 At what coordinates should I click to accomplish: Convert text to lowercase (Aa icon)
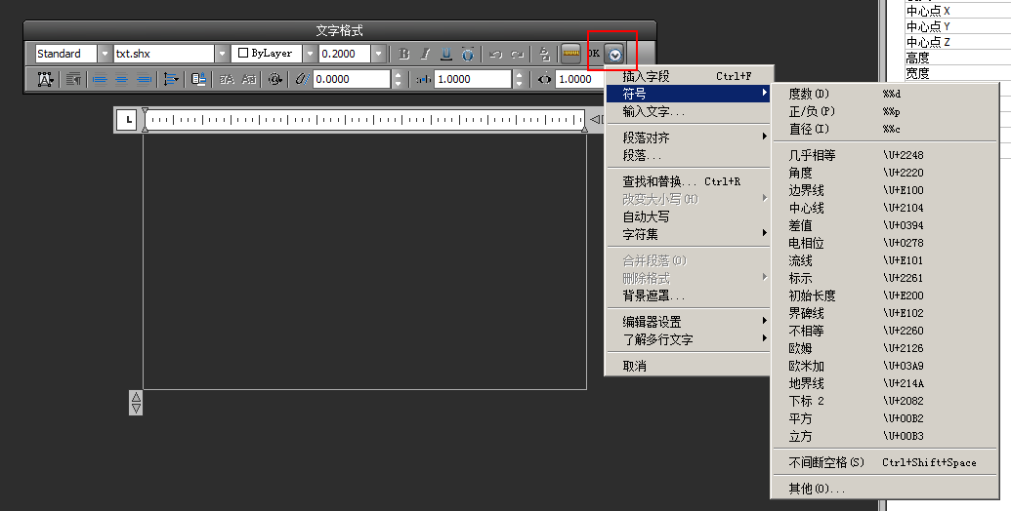249,79
